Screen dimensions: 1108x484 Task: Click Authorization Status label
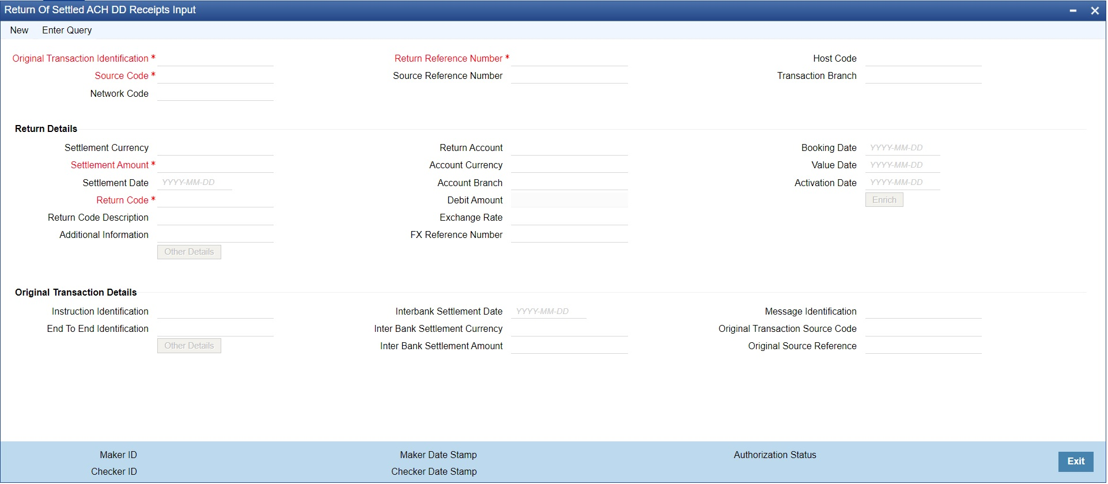[775, 455]
